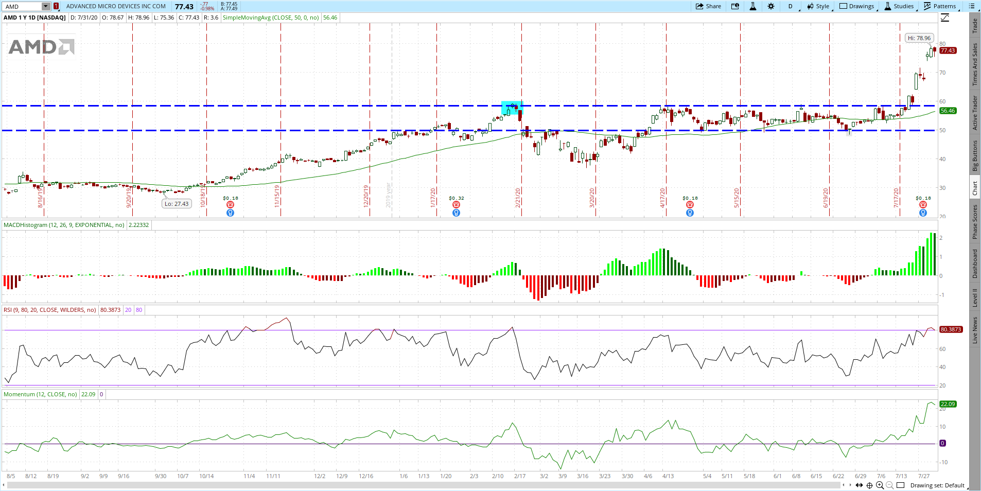Switch to the Times And Sales side tab

975,64
